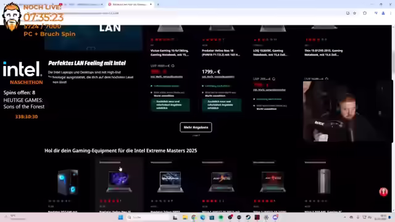Open the LOQ 15IAX9E Gaming Notebook title
Viewport: 395px width, 222px height.
[x=270, y=52]
